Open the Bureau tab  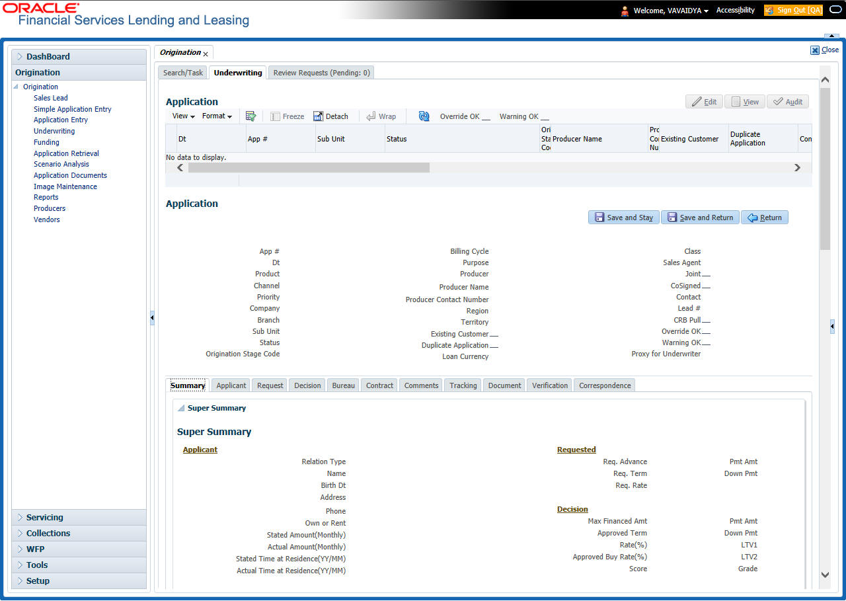tap(344, 385)
